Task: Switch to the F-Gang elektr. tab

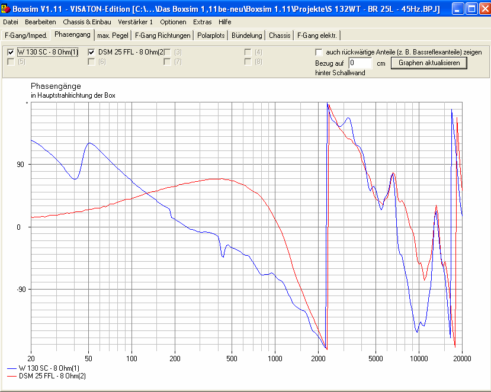Action: pyautogui.click(x=317, y=36)
